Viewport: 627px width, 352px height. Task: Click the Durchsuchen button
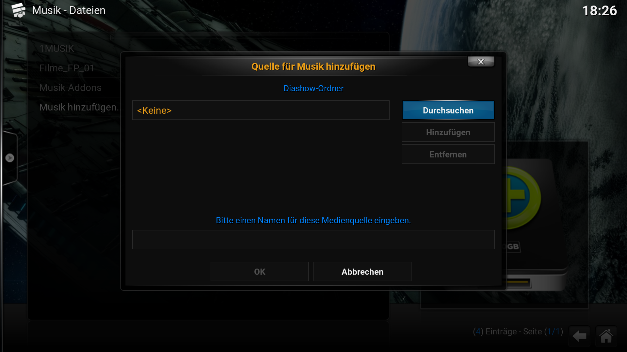(x=448, y=110)
